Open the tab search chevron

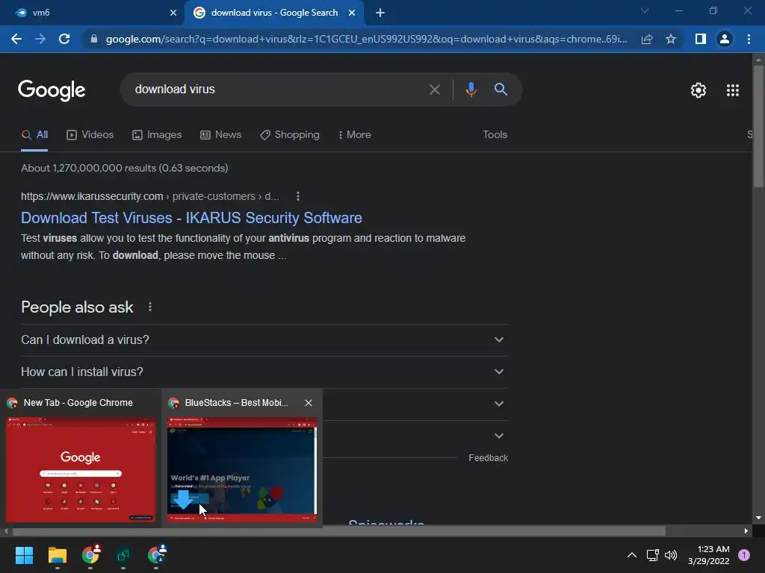(x=645, y=10)
